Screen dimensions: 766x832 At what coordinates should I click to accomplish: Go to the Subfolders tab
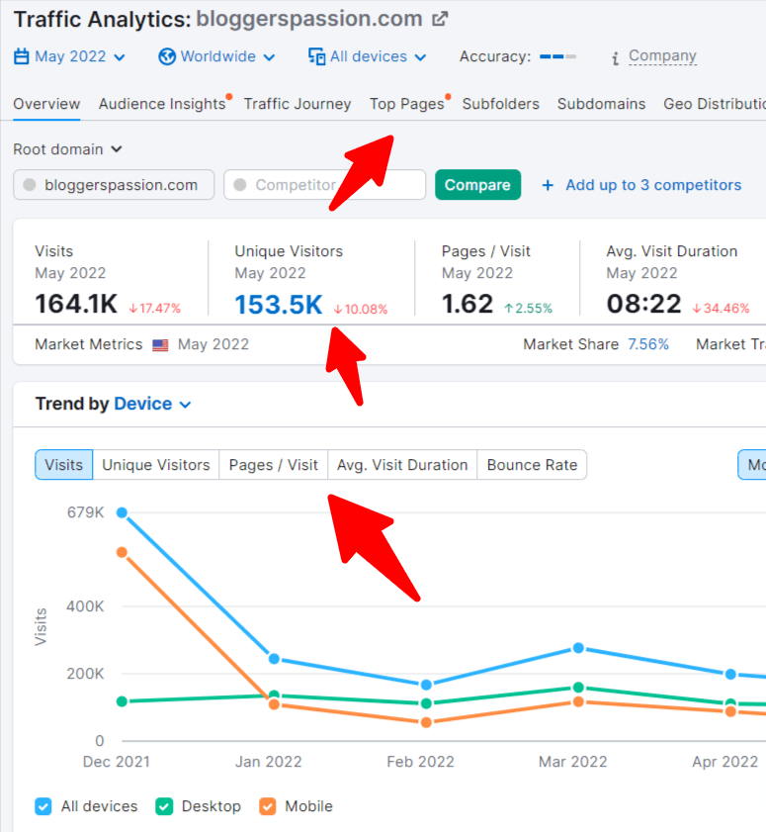[x=500, y=104]
